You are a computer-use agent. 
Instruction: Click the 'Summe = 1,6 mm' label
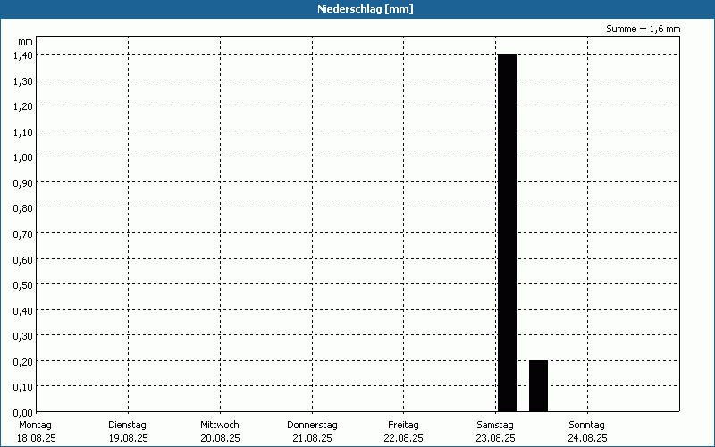[643, 30]
